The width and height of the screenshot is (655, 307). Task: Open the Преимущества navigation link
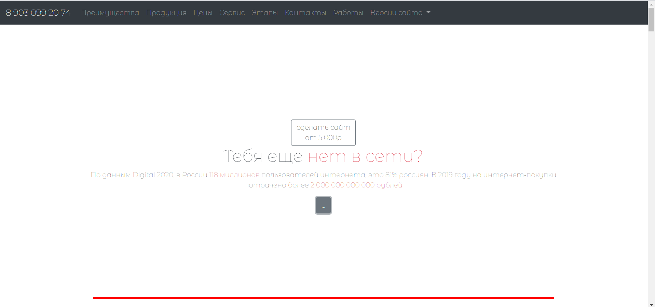110,13
